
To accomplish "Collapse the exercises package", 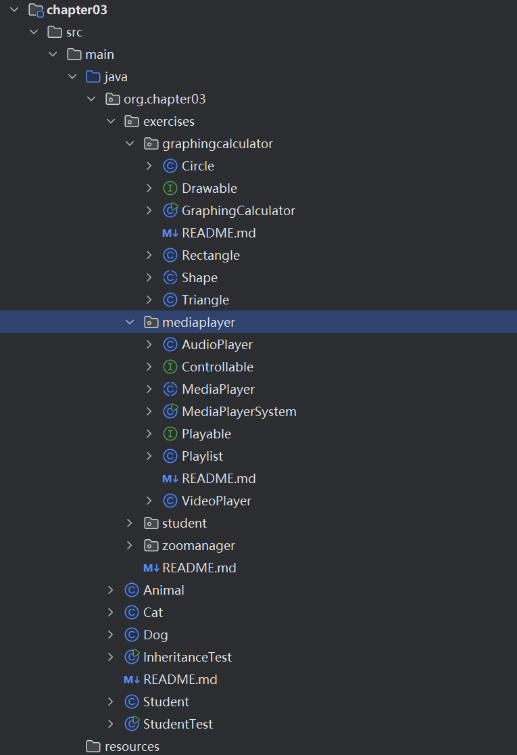I will tap(111, 121).
